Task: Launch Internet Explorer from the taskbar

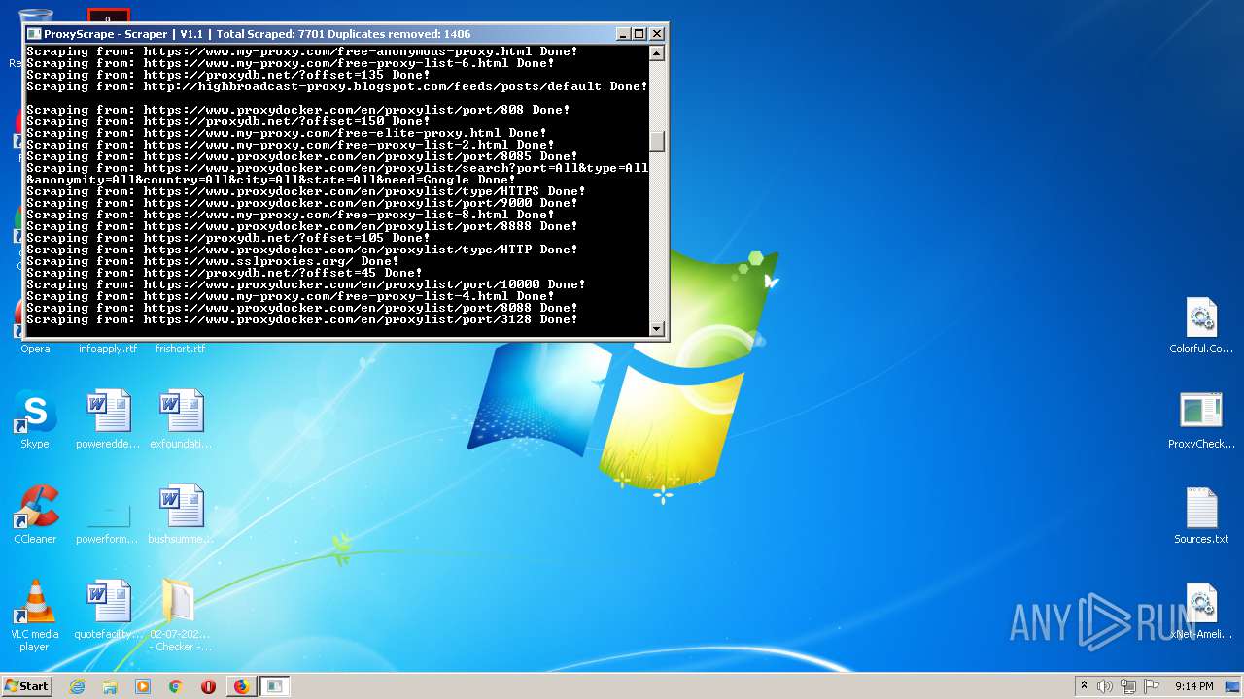Action: pyautogui.click(x=78, y=686)
